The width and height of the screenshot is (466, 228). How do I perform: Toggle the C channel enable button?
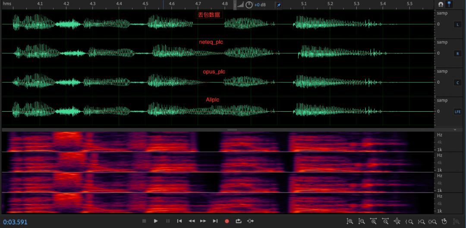tap(458, 82)
